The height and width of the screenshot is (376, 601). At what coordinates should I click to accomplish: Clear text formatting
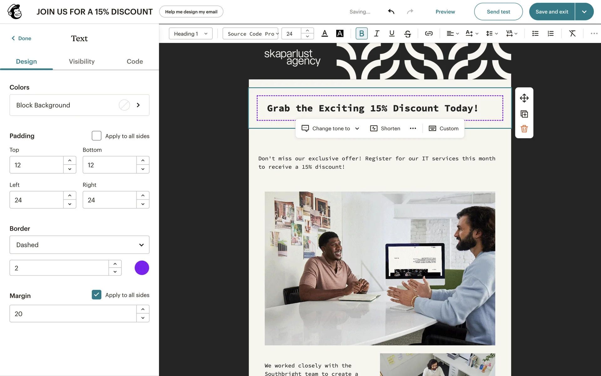tap(572, 34)
